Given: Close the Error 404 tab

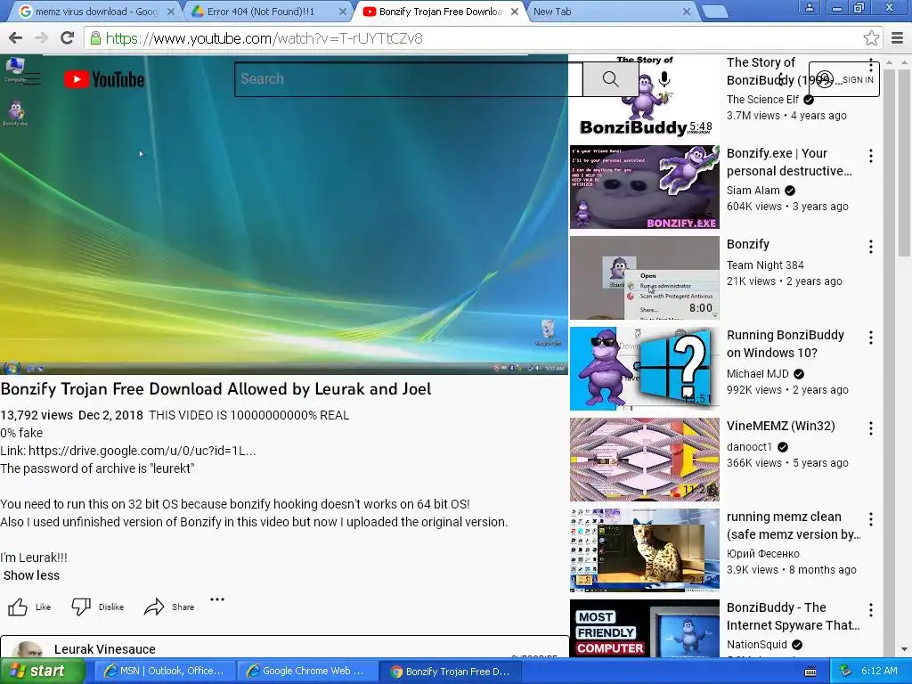Looking at the screenshot, I should [x=343, y=12].
